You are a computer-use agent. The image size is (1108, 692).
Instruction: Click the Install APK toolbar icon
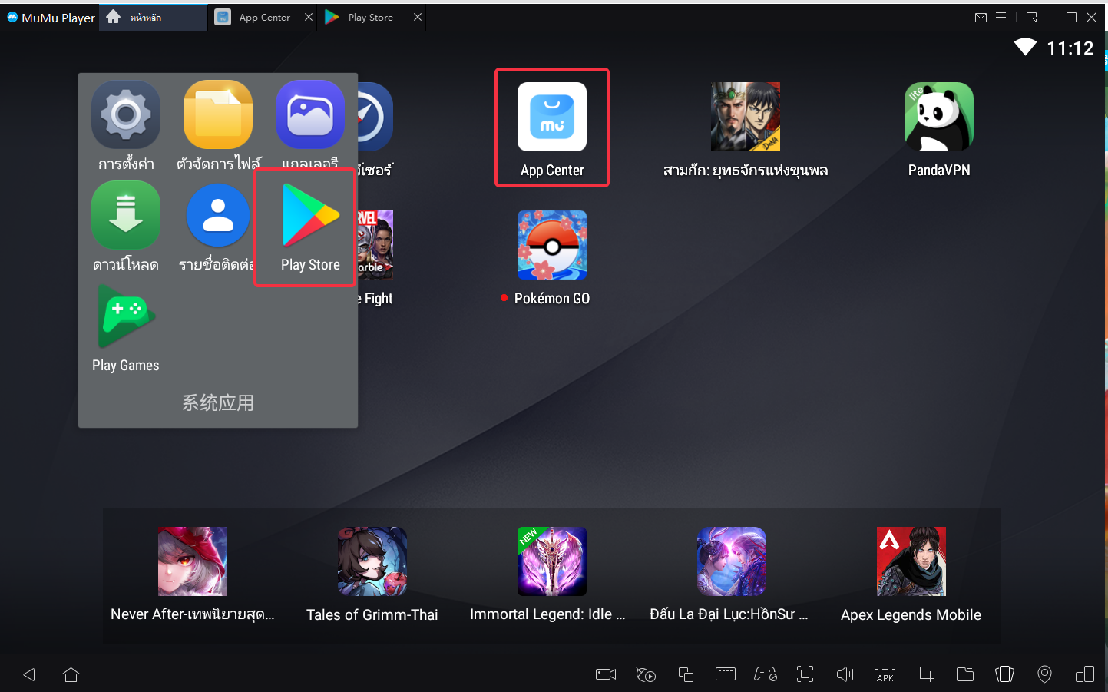(x=885, y=674)
